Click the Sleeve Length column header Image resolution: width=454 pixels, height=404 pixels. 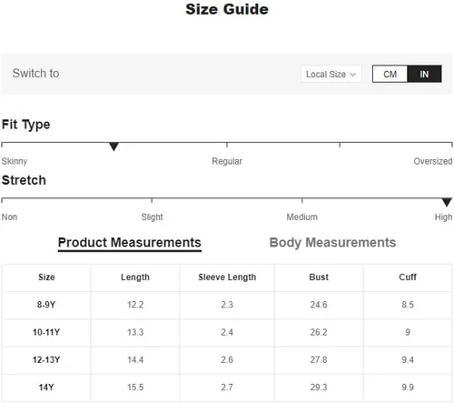coord(227,278)
